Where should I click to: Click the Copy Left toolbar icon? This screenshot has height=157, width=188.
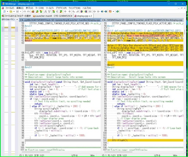pos(69,11)
